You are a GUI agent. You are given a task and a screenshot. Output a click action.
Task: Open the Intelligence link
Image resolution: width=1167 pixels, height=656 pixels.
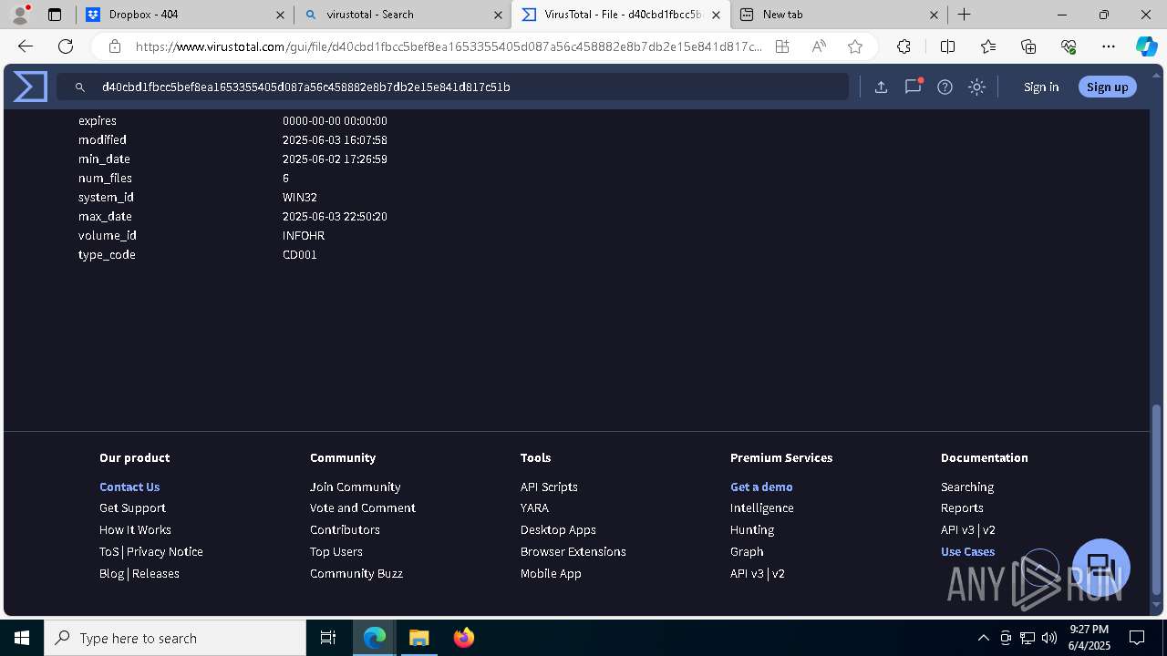(762, 508)
